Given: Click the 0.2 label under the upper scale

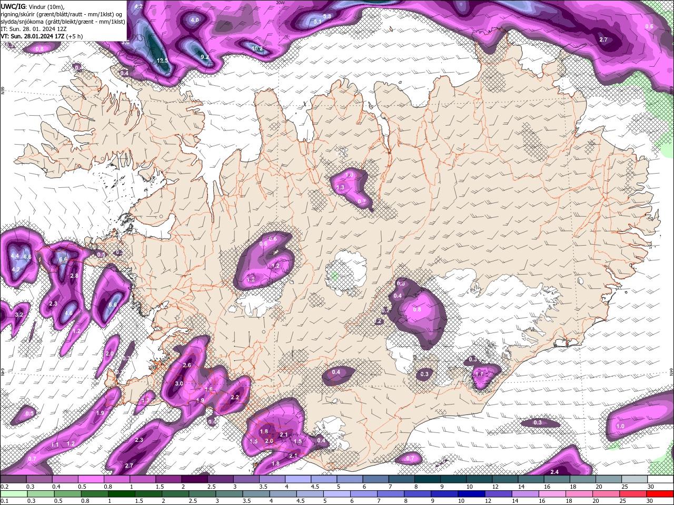Looking at the screenshot, I should click(4, 487).
